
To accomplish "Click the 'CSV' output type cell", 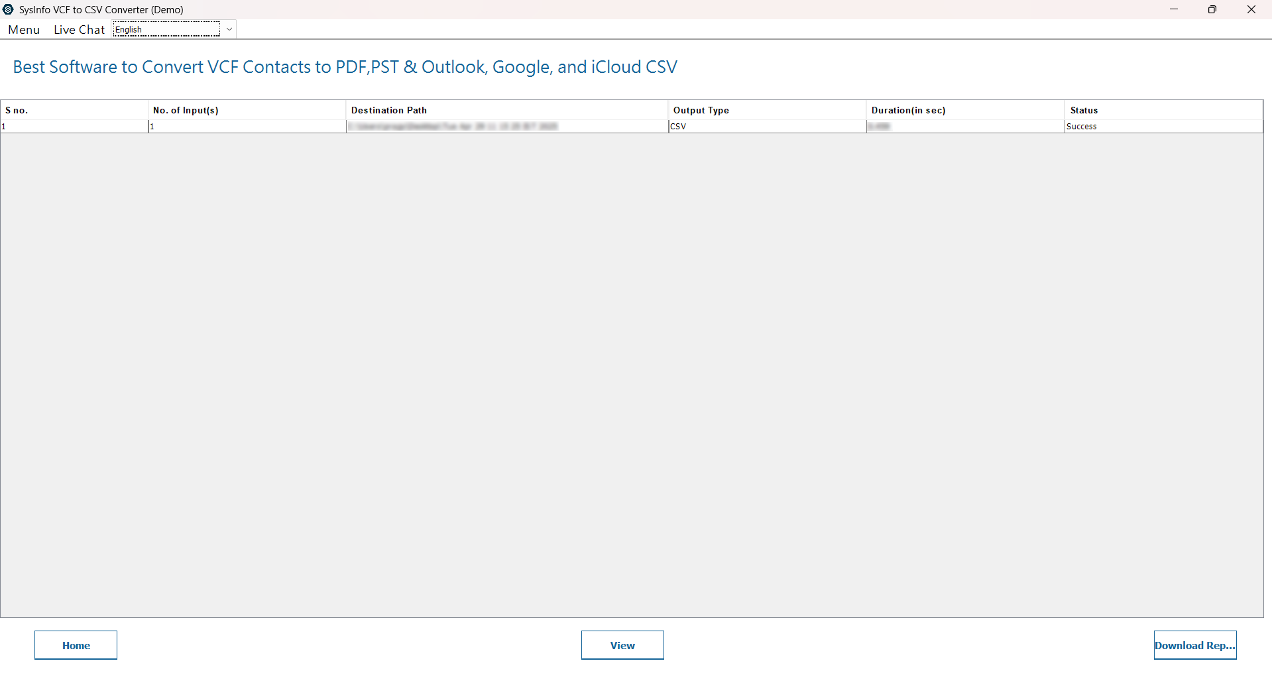I will 768,127.
